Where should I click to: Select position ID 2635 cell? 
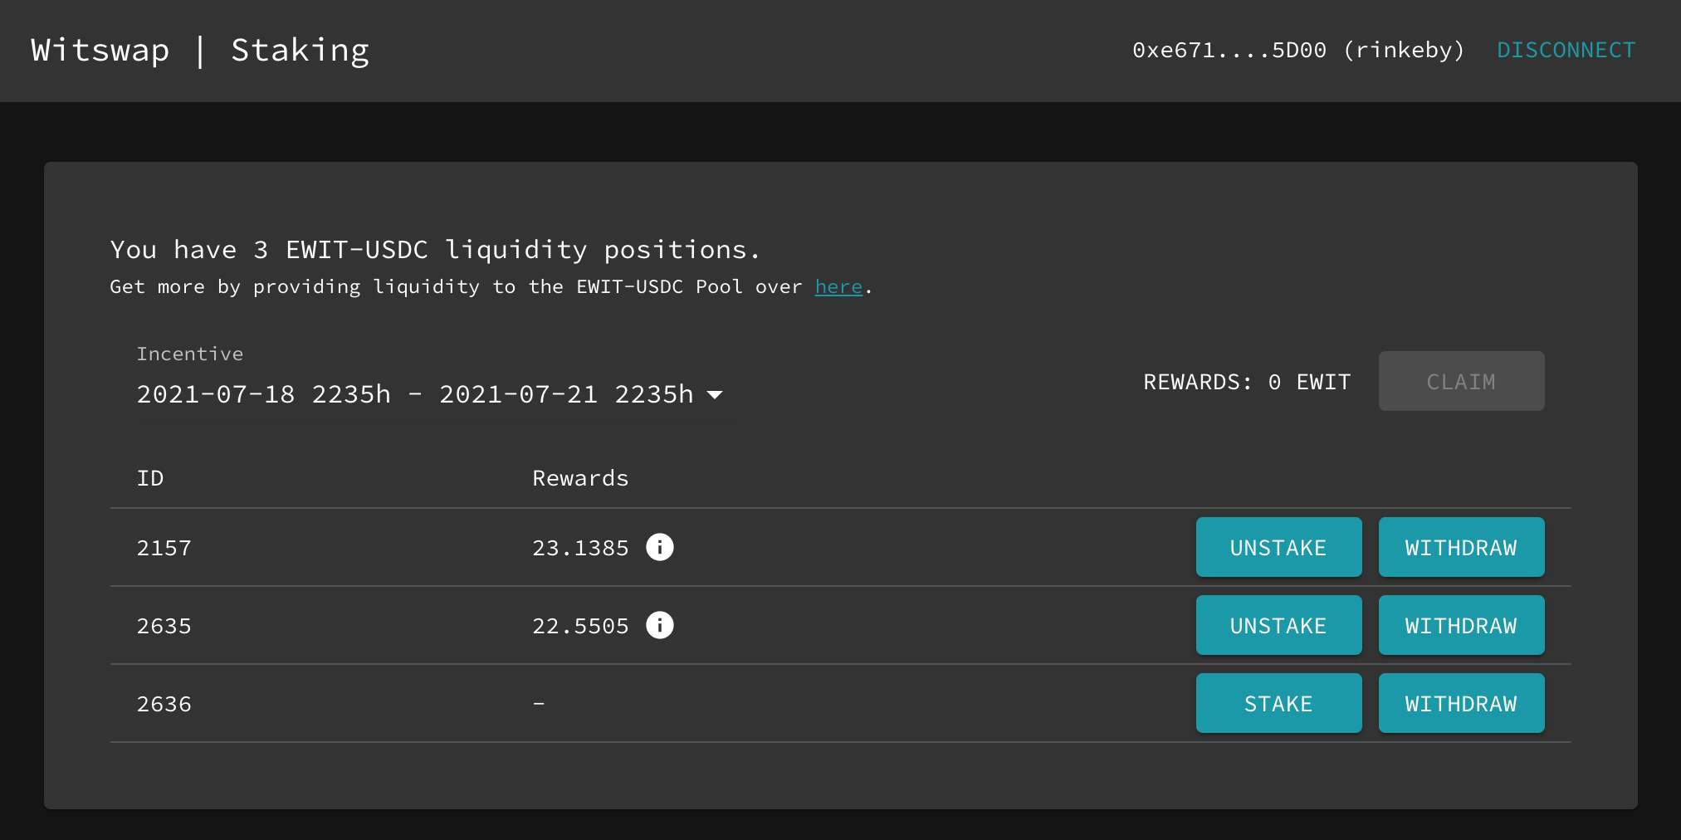(x=164, y=626)
